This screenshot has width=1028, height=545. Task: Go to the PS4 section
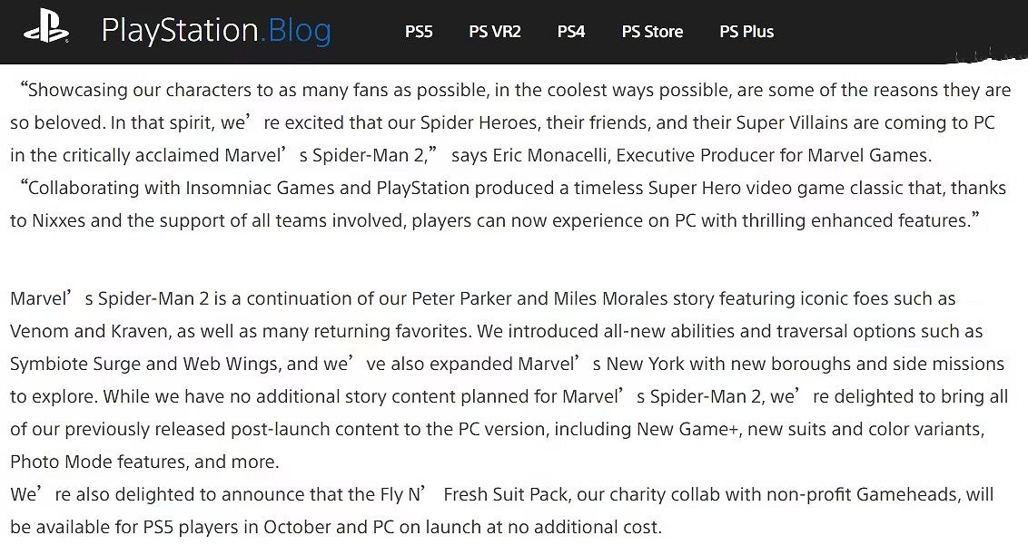tap(571, 32)
